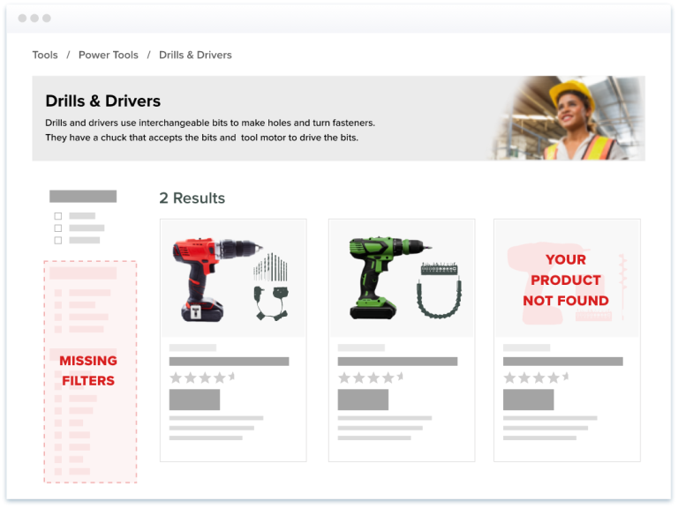Check the second filter checkbox
The height and width of the screenshot is (508, 678).
coord(58,228)
